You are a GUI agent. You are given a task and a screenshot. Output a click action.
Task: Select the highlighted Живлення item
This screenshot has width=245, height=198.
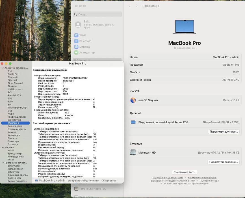coord(15,123)
